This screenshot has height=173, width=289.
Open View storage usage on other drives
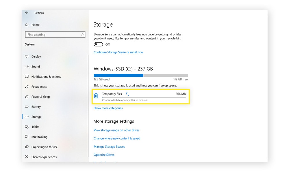tap(116, 130)
